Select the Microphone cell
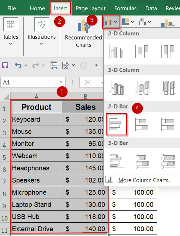 (37, 192)
